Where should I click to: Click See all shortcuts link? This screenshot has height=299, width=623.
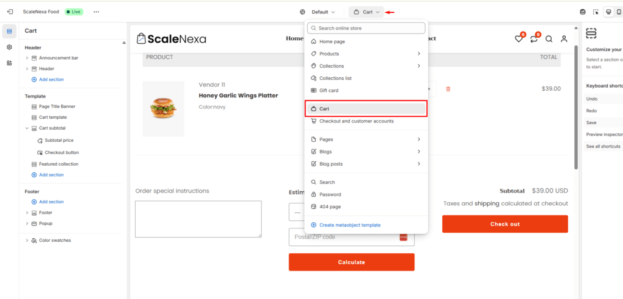[603, 147]
